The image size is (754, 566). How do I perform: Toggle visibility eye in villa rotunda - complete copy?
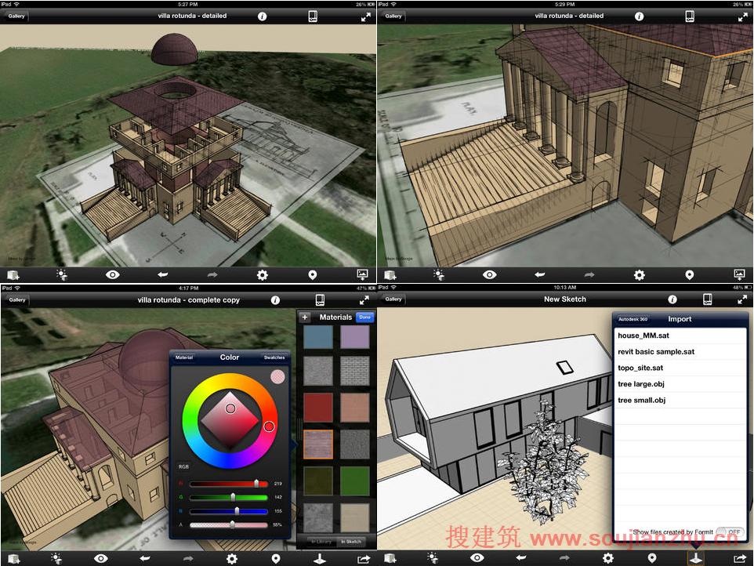pyautogui.click(x=101, y=558)
